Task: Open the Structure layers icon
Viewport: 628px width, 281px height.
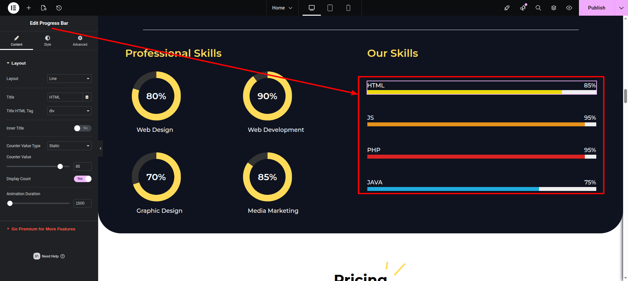Action: 553,8
